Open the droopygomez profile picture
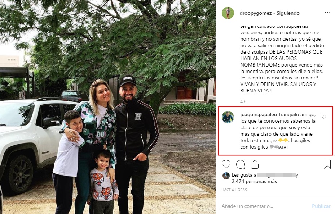The width and height of the screenshot is (335, 214). [228, 13]
